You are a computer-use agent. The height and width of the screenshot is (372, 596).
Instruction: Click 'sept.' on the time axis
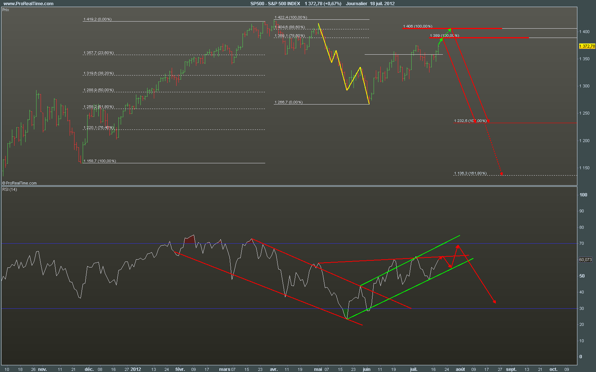point(511,369)
